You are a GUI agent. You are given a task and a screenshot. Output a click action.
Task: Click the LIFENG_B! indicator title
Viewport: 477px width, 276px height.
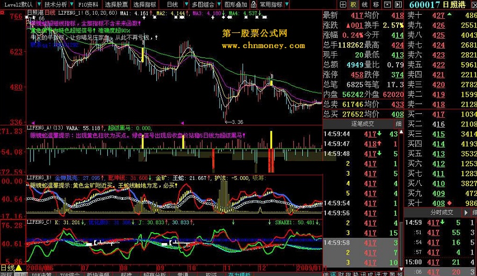[39, 178]
